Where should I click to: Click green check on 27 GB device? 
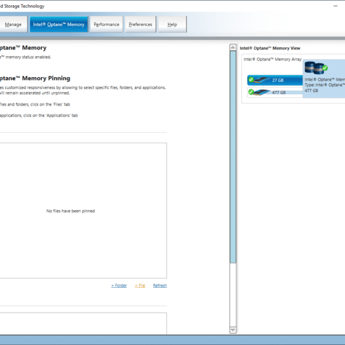pos(251,79)
